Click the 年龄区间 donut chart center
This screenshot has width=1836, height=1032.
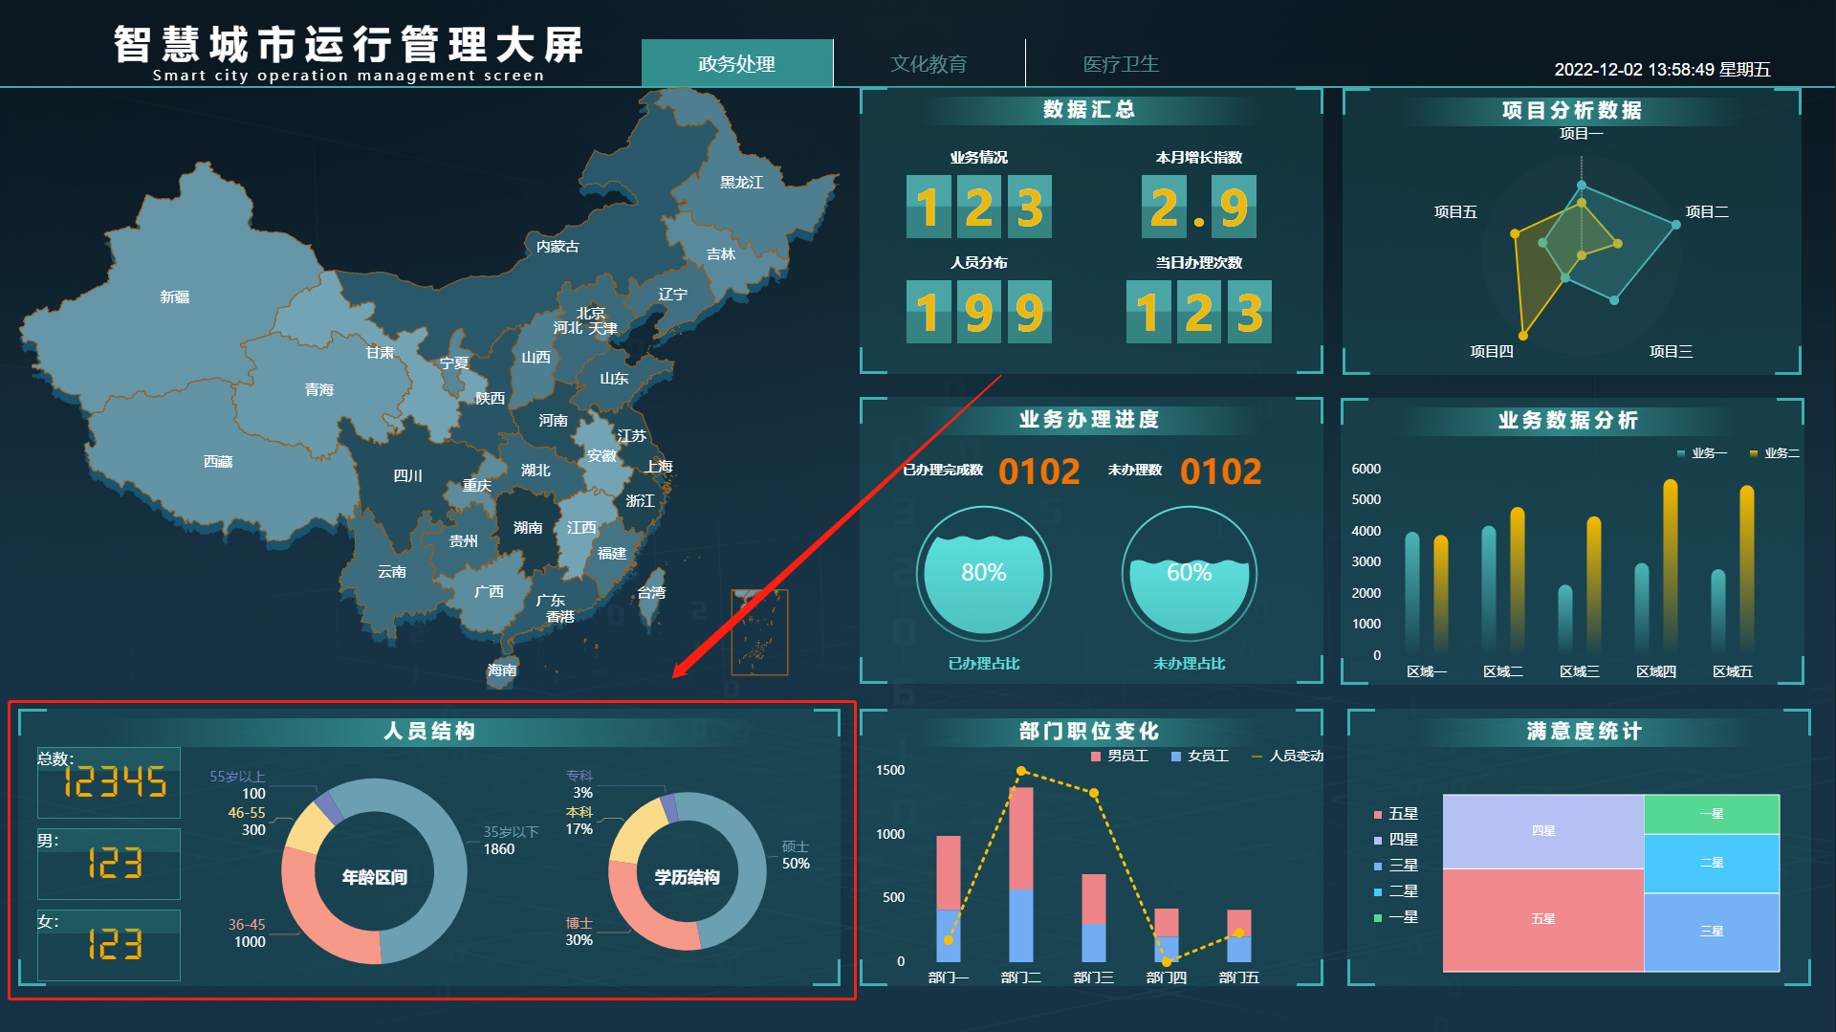tap(375, 877)
